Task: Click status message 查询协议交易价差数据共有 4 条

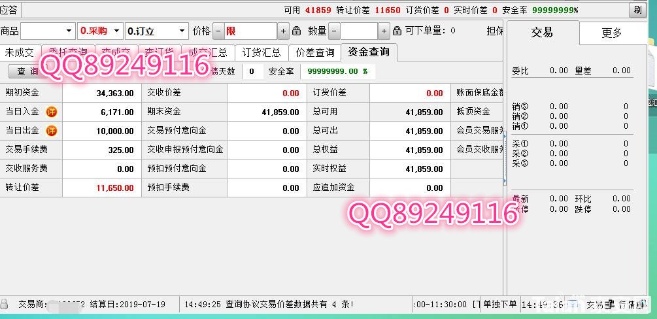Action: click(x=289, y=305)
